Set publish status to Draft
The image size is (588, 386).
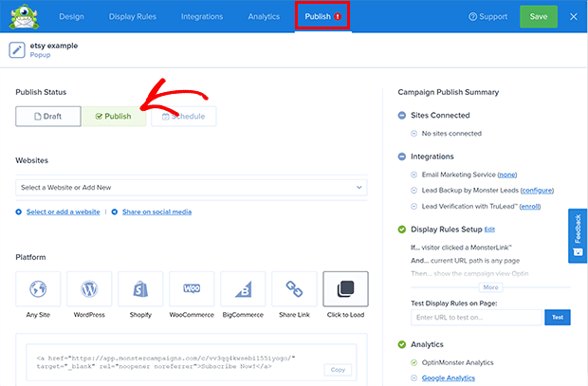[x=48, y=117]
